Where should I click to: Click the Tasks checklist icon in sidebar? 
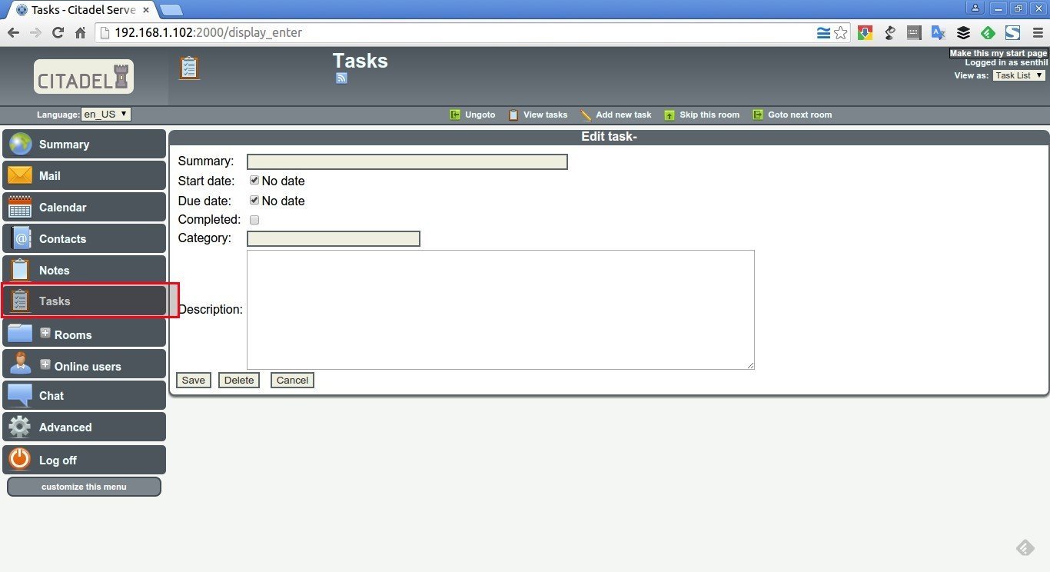(x=20, y=301)
